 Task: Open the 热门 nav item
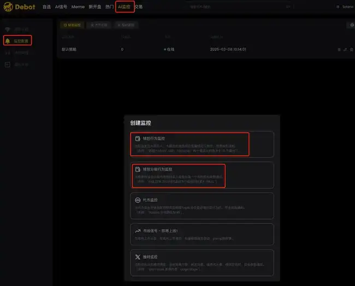110,7
